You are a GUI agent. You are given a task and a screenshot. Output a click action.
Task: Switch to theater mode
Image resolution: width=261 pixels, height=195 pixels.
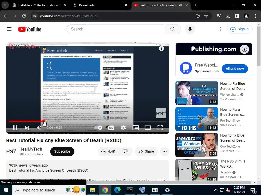click(x=148, y=127)
